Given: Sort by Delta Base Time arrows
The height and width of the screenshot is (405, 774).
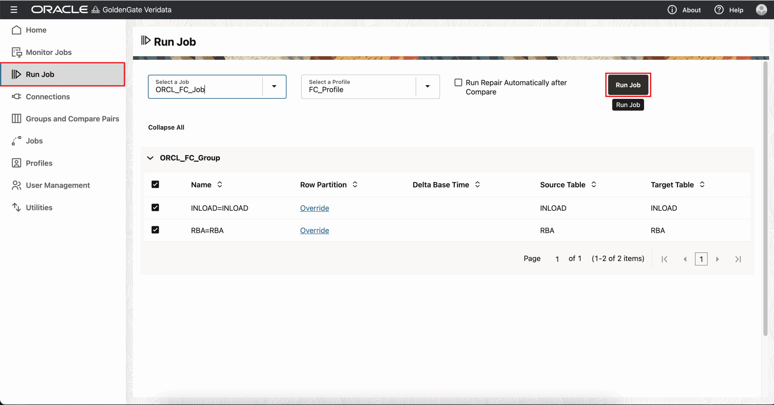Looking at the screenshot, I should point(477,184).
